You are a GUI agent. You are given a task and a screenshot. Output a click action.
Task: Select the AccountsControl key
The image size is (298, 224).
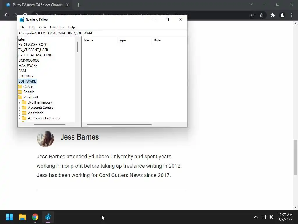(41, 108)
